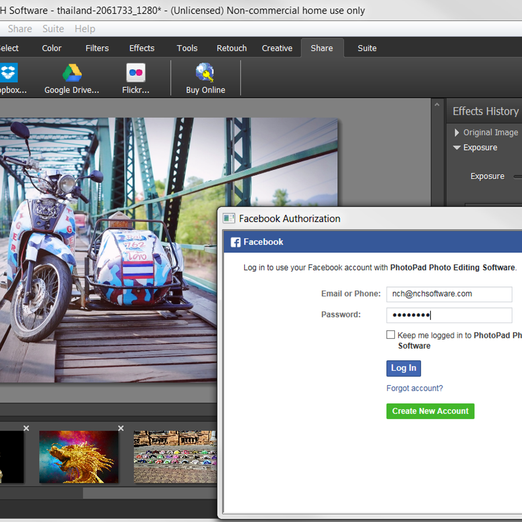This screenshot has width=522, height=522.
Task: Collapse the Exposure history entry
Action: pyautogui.click(x=457, y=147)
